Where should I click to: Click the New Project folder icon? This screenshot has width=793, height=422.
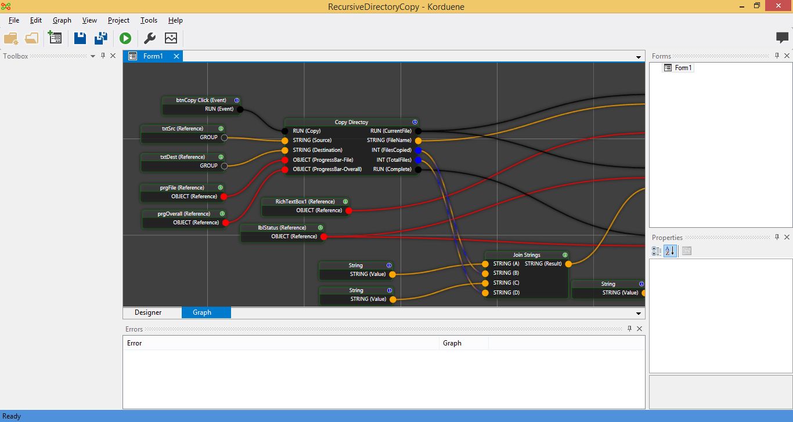(11, 38)
